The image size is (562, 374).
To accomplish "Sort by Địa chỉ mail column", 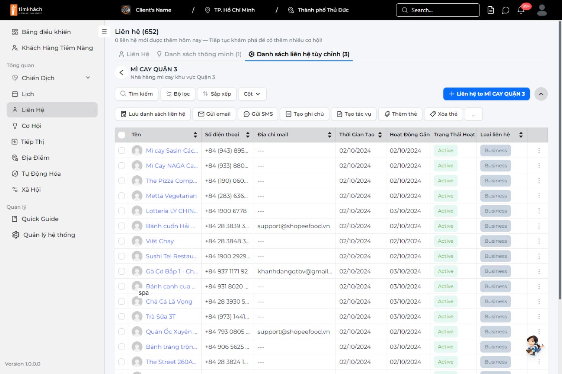I will (x=329, y=135).
